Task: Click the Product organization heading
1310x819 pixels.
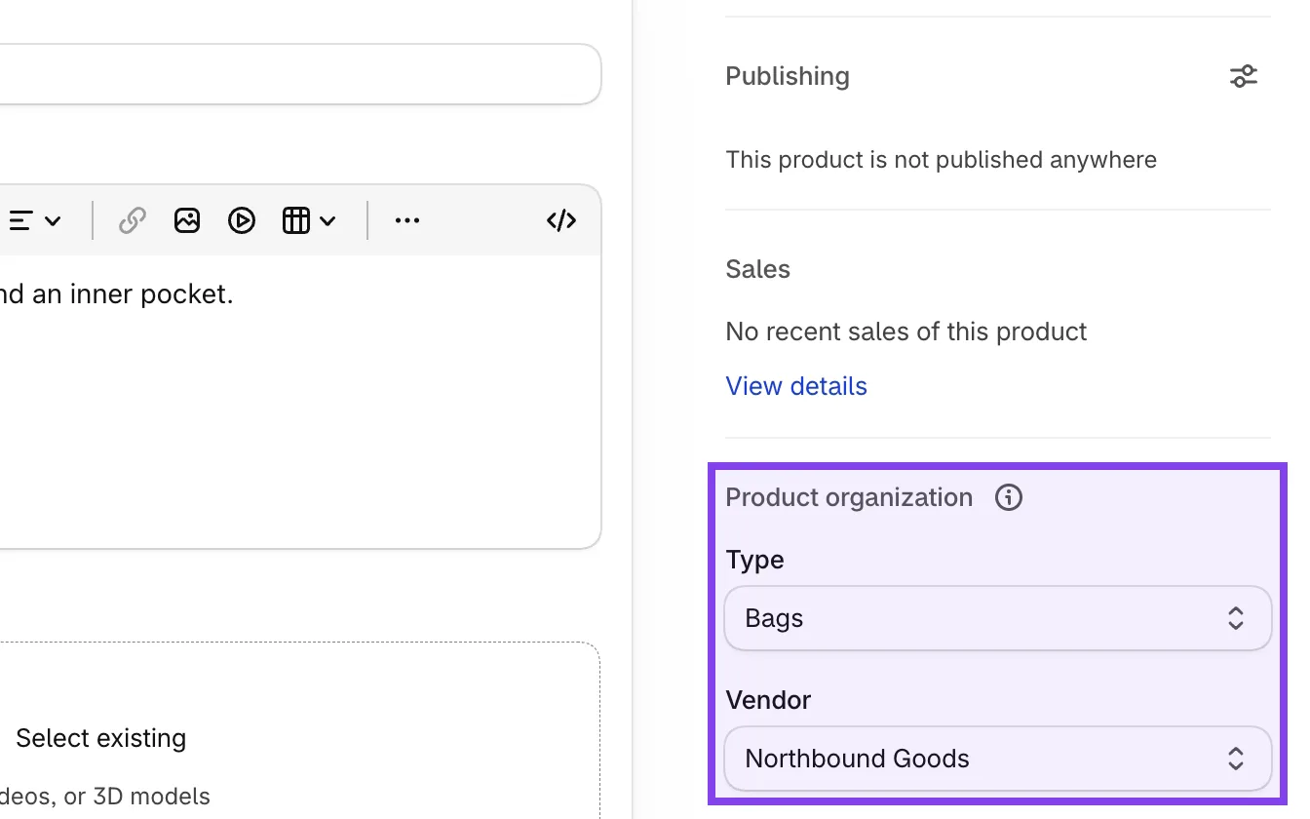Action: click(849, 497)
